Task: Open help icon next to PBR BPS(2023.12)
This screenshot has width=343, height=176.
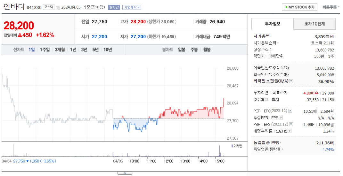Action: (291, 124)
